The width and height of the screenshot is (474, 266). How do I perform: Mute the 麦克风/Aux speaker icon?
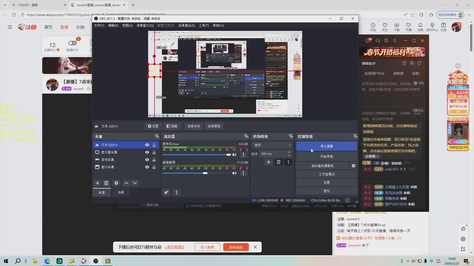(234, 155)
